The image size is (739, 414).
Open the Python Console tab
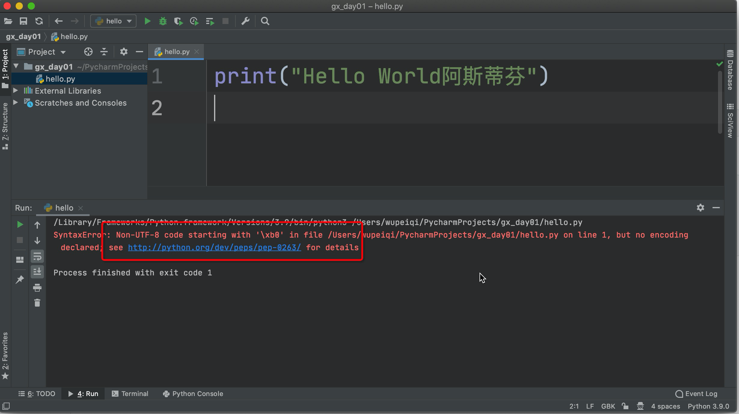coord(193,394)
